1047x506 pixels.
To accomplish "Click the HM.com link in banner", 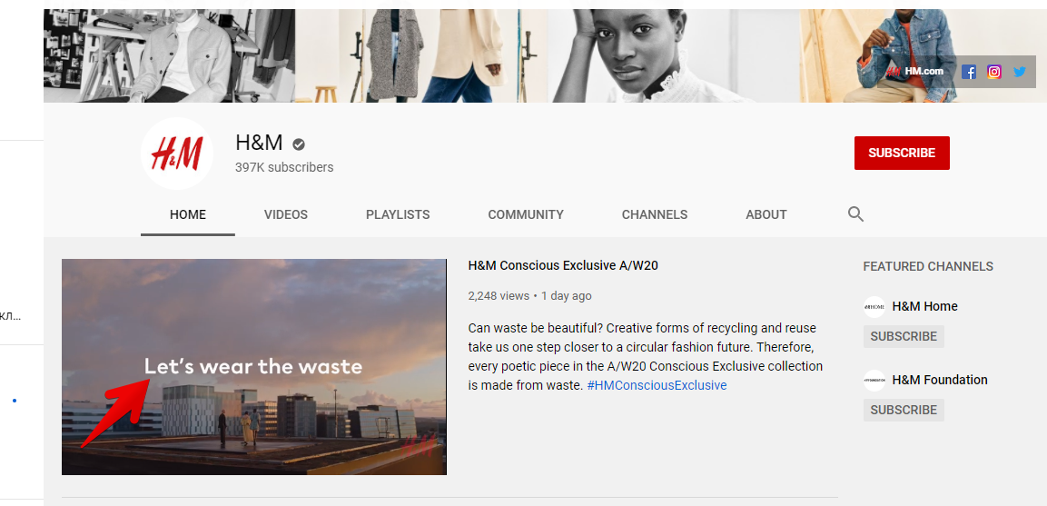I will [x=914, y=72].
